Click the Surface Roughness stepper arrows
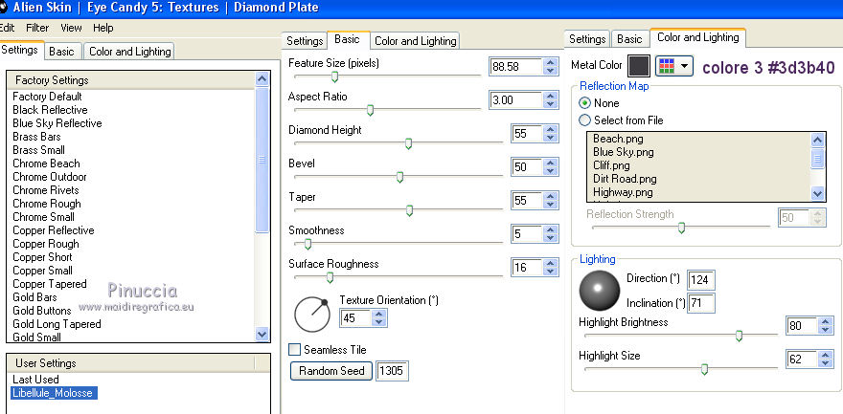 click(x=550, y=267)
